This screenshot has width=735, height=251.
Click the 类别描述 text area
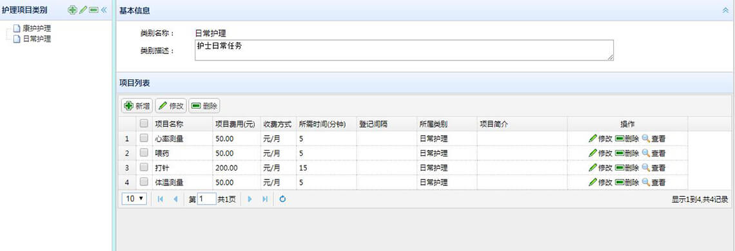tap(404, 50)
